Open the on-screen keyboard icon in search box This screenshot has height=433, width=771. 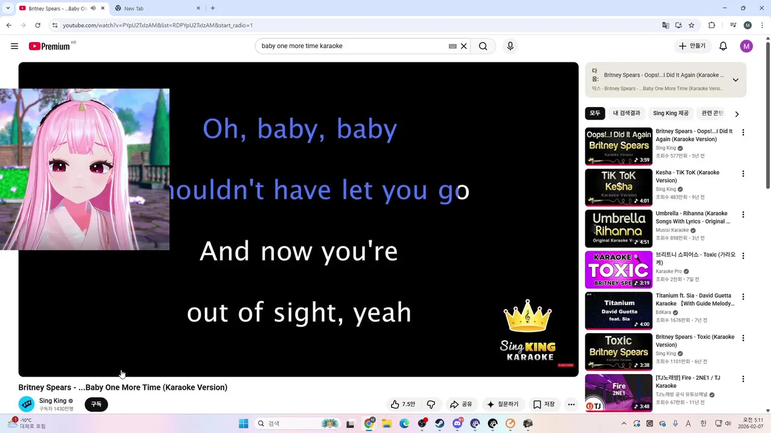453,46
